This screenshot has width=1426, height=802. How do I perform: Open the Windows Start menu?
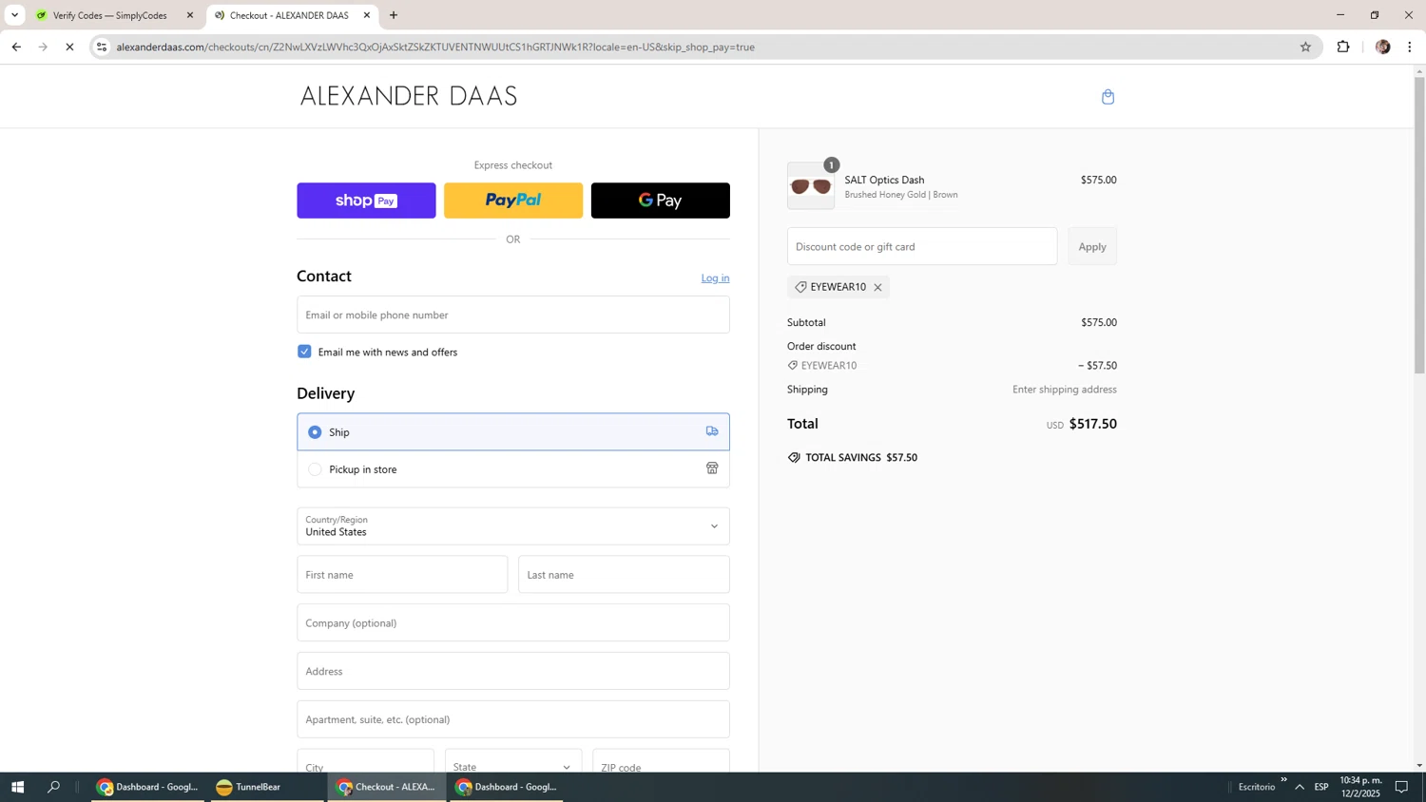point(16,787)
